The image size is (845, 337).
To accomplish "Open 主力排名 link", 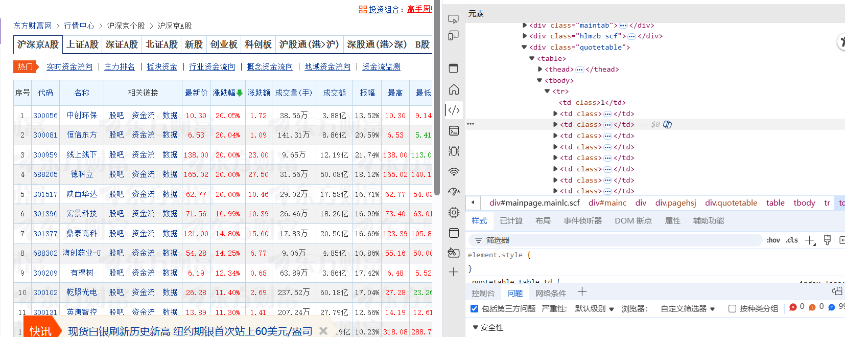I will pyautogui.click(x=120, y=67).
